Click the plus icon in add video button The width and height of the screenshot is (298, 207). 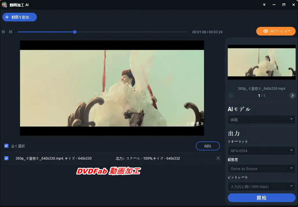[x=7, y=17]
